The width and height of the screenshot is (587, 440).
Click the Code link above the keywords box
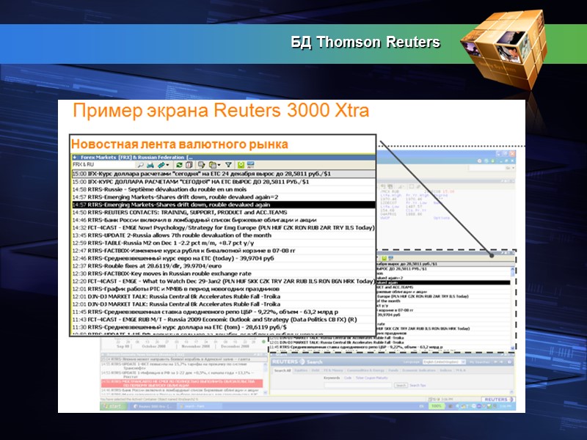pyautogui.click(x=348, y=378)
